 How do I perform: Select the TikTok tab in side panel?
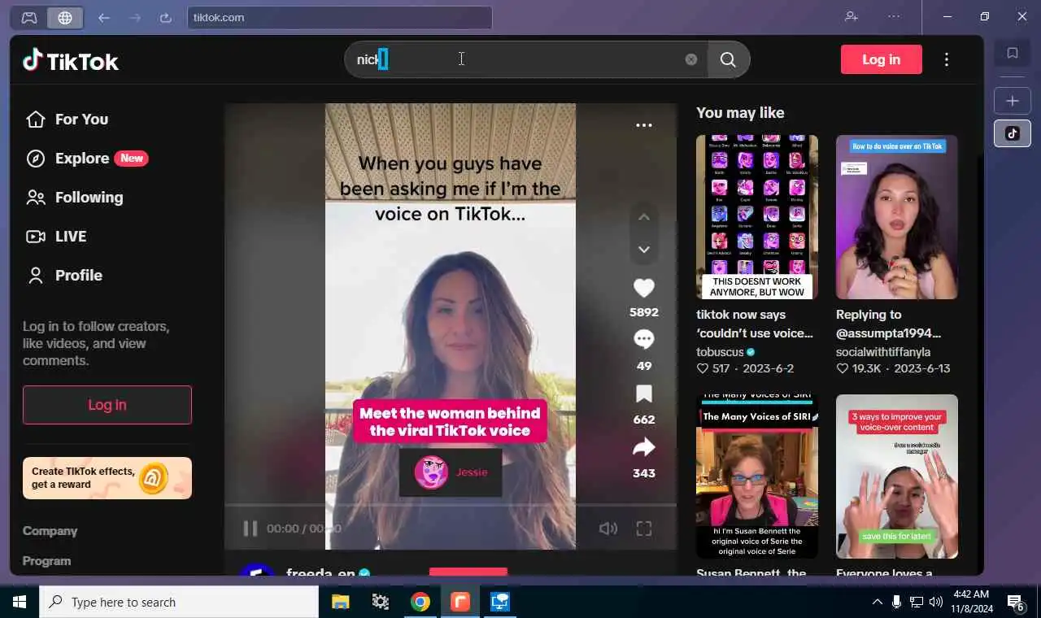click(1013, 133)
